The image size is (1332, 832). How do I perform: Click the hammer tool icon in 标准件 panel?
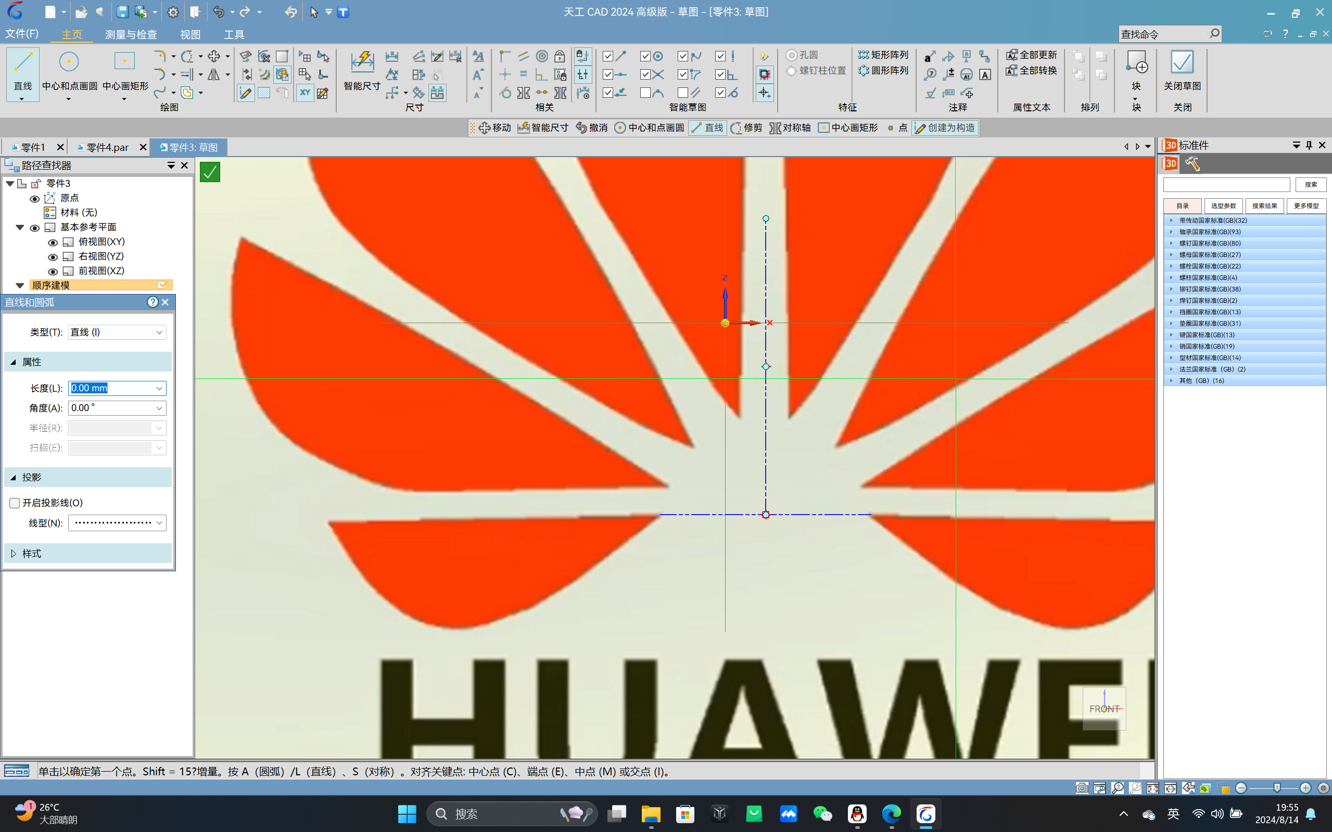point(1192,163)
